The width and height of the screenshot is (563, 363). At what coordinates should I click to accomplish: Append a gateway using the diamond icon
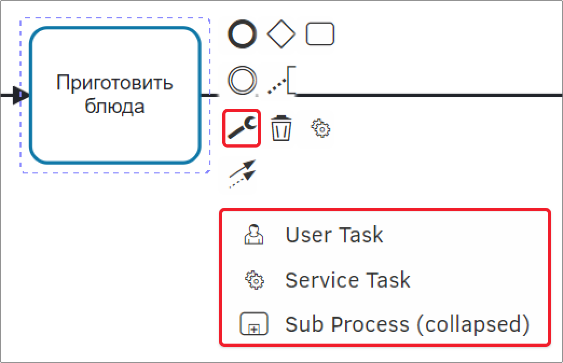tap(281, 34)
